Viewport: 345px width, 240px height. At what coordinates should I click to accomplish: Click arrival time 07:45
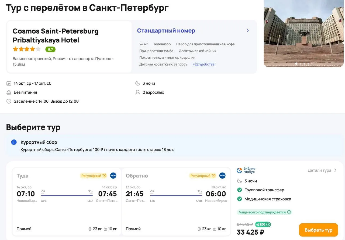tap(108, 194)
